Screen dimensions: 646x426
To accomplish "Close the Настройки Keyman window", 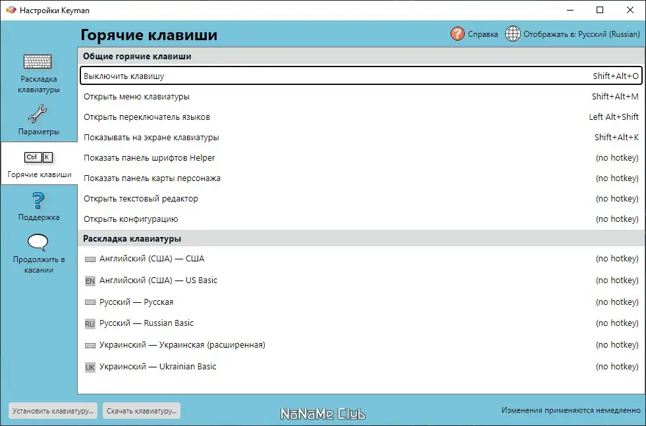I will point(630,10).
